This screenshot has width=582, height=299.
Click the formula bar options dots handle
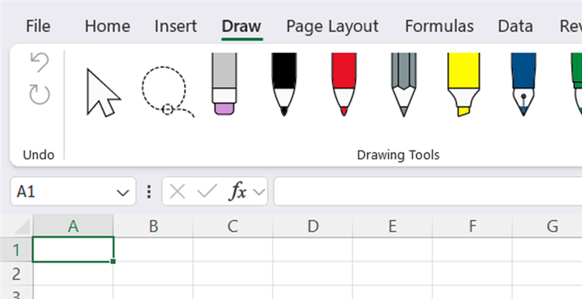pos(149,191)
